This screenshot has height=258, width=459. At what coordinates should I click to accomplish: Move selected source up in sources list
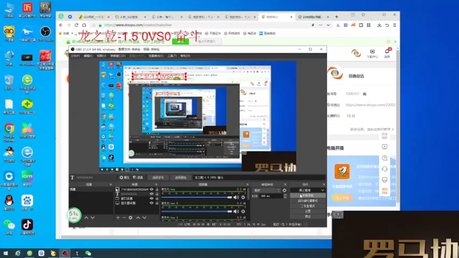tap(138, 218)
